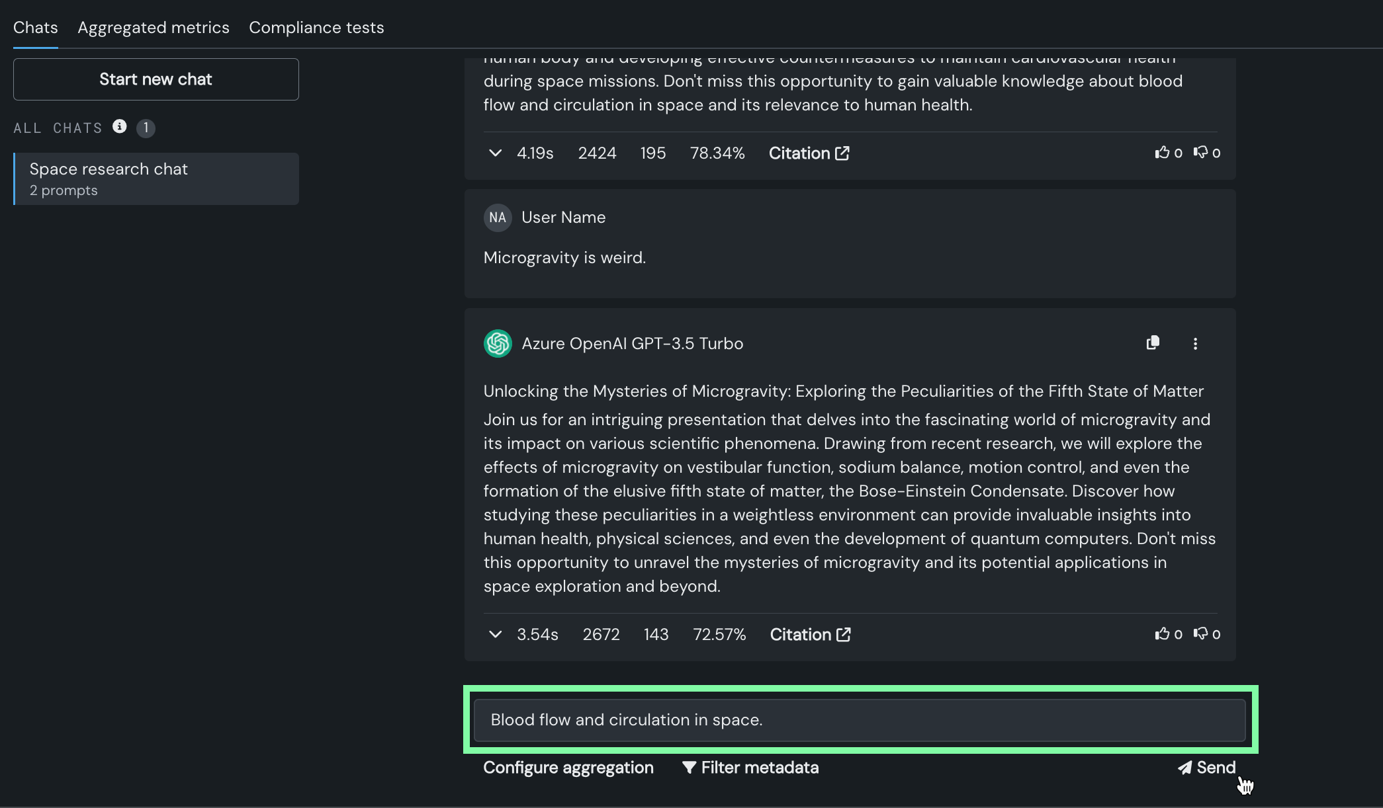Thumbs down the blood flow response

click(1200, 153)
